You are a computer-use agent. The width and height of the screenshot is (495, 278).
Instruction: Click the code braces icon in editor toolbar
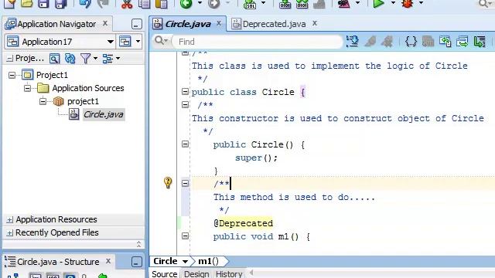[411, 41]
